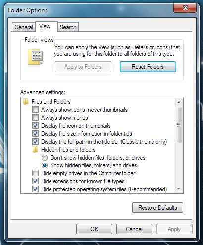Select Don't show hidden files, folders, or drives
This screenshot has width=203, height=245.
[45, 158]
